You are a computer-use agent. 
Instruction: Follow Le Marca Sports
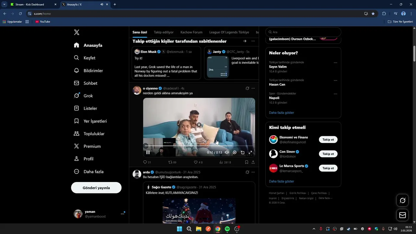(328, 168)
